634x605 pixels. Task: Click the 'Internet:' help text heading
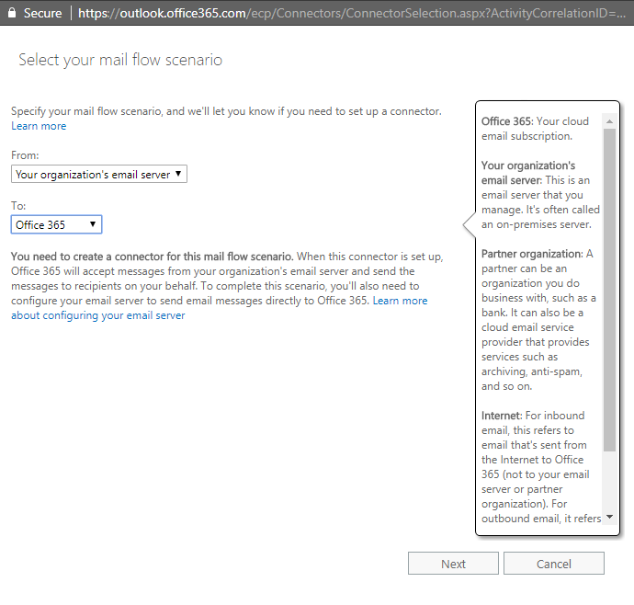pos(502,416)
